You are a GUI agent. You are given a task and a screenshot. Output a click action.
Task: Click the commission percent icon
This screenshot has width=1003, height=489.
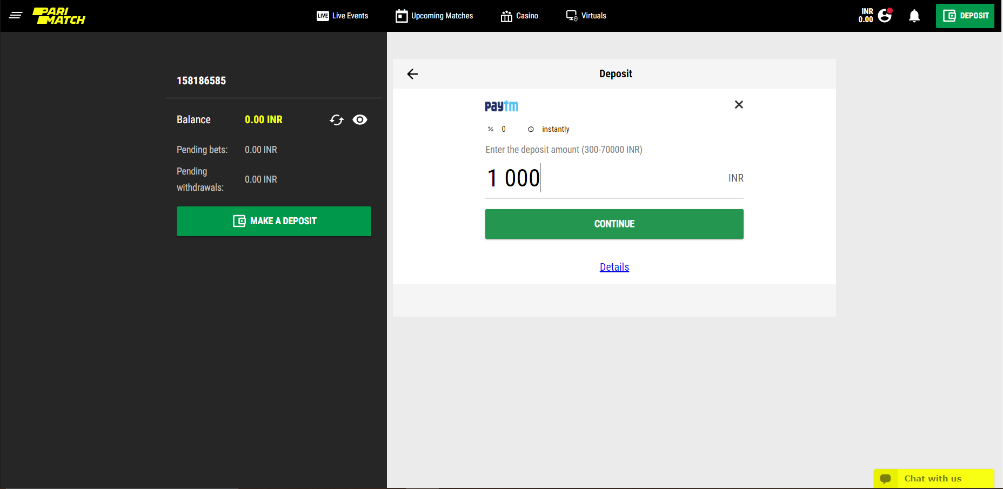coord(491,129)
